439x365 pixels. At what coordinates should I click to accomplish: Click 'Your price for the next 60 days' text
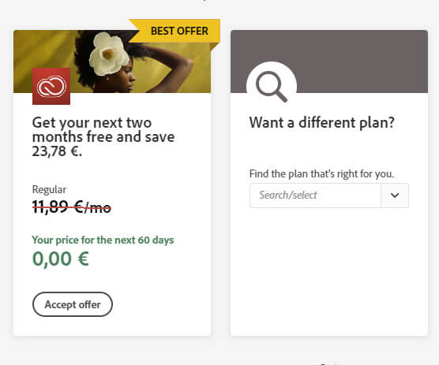click(103, 240)
